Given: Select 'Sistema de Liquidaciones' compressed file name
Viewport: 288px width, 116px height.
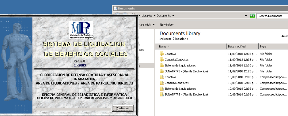Looking at the screenshot, I should [x=180, y=89].
